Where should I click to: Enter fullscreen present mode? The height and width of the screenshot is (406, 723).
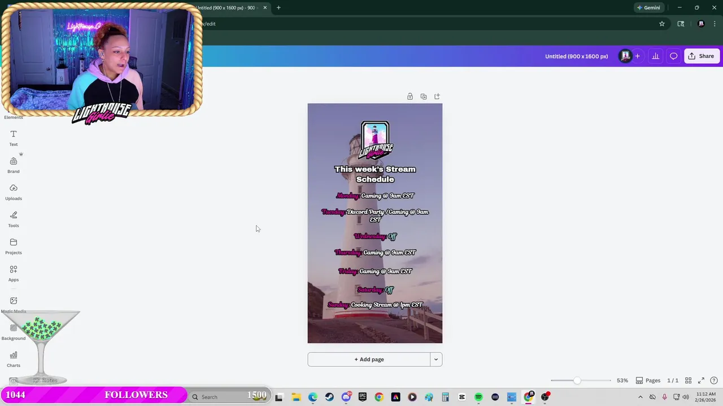tap(701, 381)
